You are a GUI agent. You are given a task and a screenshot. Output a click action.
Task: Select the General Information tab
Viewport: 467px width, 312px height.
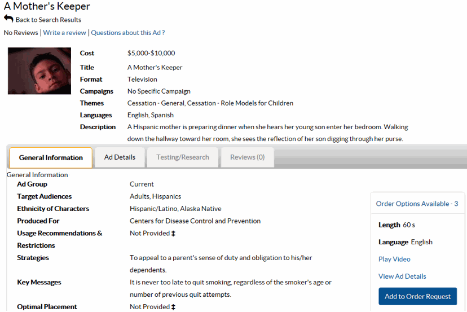tap(51, 158)
